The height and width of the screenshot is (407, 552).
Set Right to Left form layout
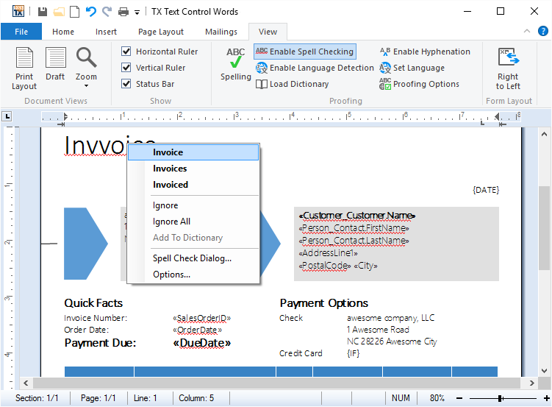point(508,69)
